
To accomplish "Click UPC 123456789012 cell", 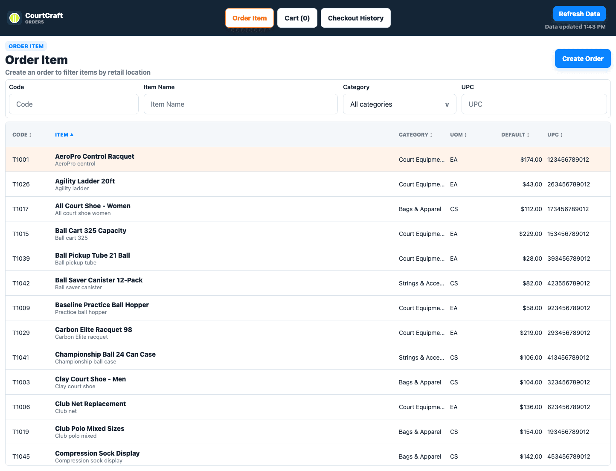I will point(568,160).
